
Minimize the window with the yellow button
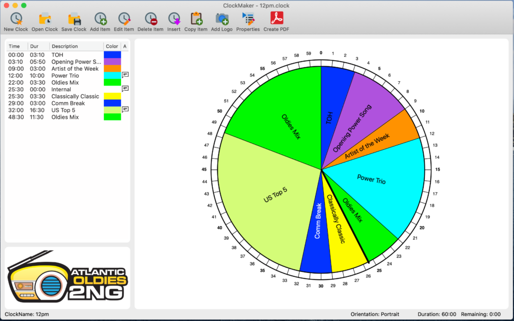pos(15,6)
